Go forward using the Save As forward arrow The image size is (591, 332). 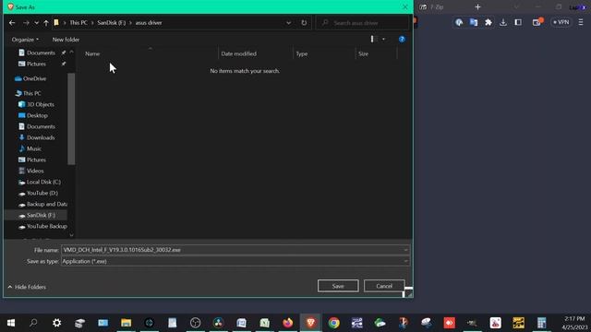(x=26, y=23)
